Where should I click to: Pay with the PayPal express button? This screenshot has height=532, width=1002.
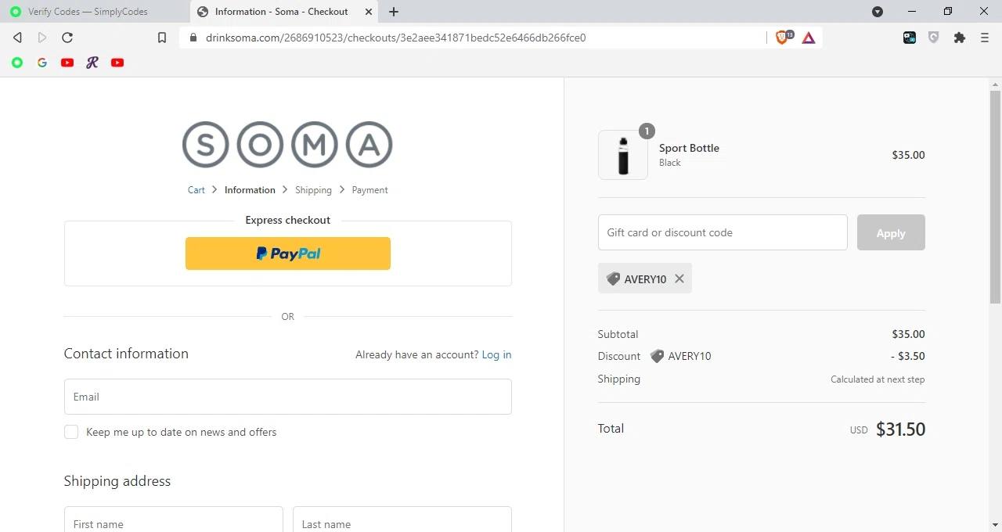pos(288,253)
